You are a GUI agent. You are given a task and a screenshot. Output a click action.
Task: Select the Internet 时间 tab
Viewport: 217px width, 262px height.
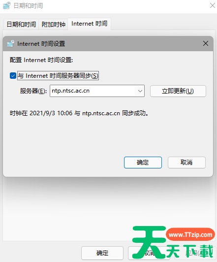[89, 24]
